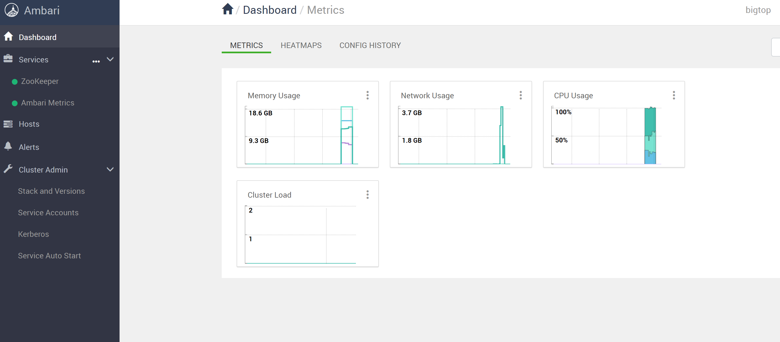Screen dimensions: 780x342
Task: Click the home icon in breadcrumb
Action: coord(228,9)
